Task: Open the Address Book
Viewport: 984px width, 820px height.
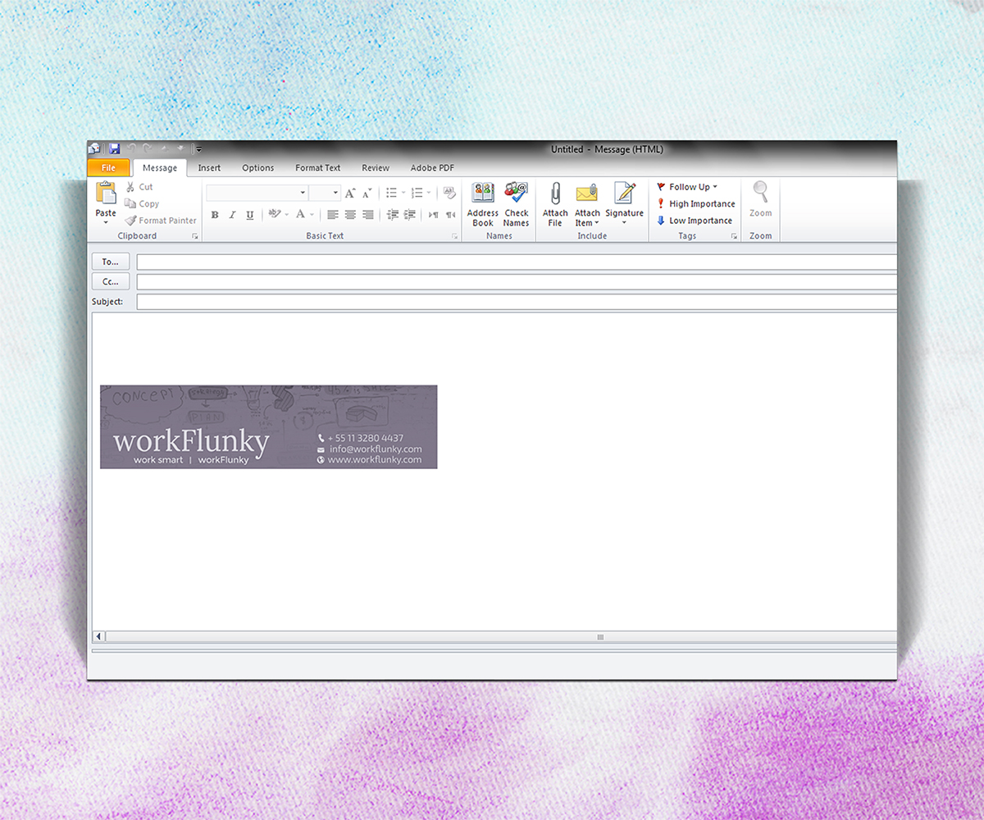Action: (x=483, y=204)
